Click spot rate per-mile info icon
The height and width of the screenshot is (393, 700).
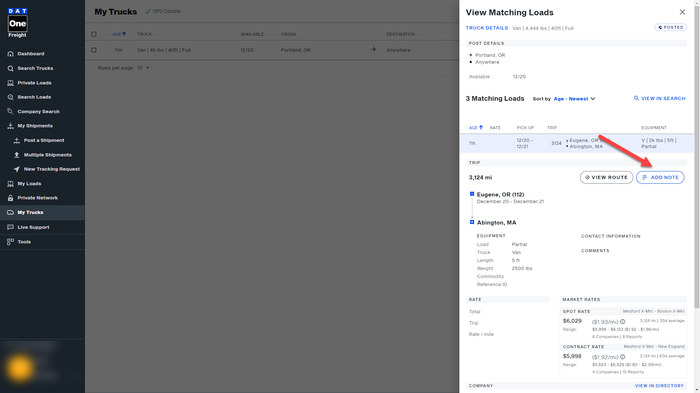(623, 322)
